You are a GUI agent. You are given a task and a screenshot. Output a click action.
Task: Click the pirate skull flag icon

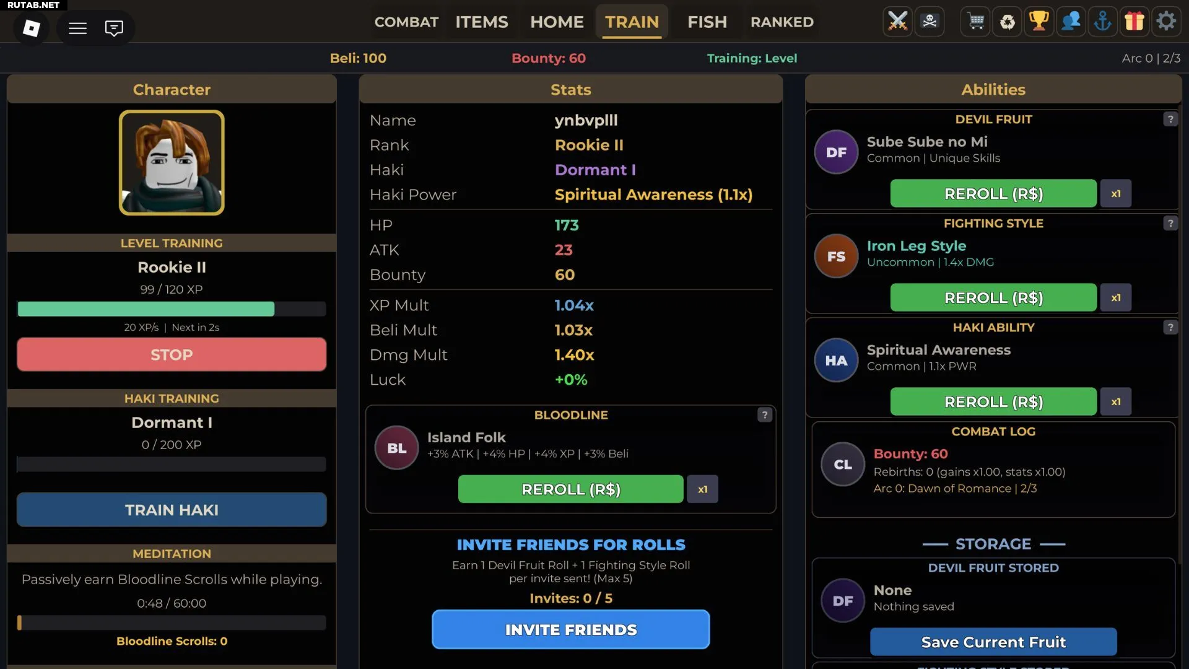point(930,22)
